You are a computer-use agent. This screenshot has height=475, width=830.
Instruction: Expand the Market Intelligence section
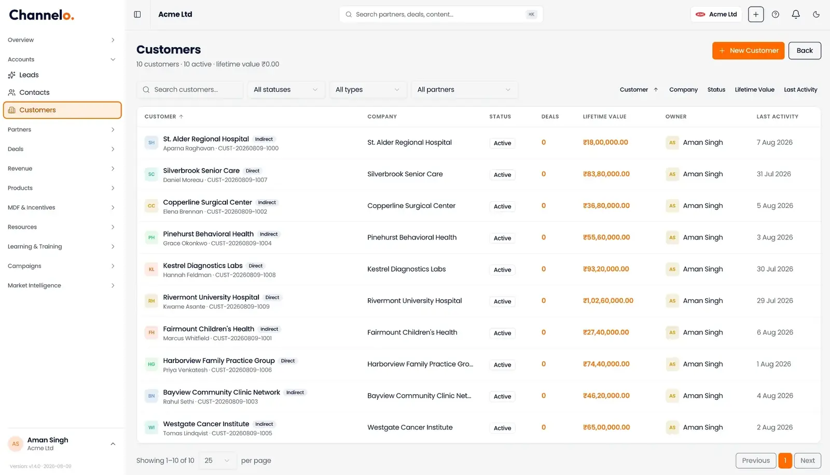click(x=62, y=286)
